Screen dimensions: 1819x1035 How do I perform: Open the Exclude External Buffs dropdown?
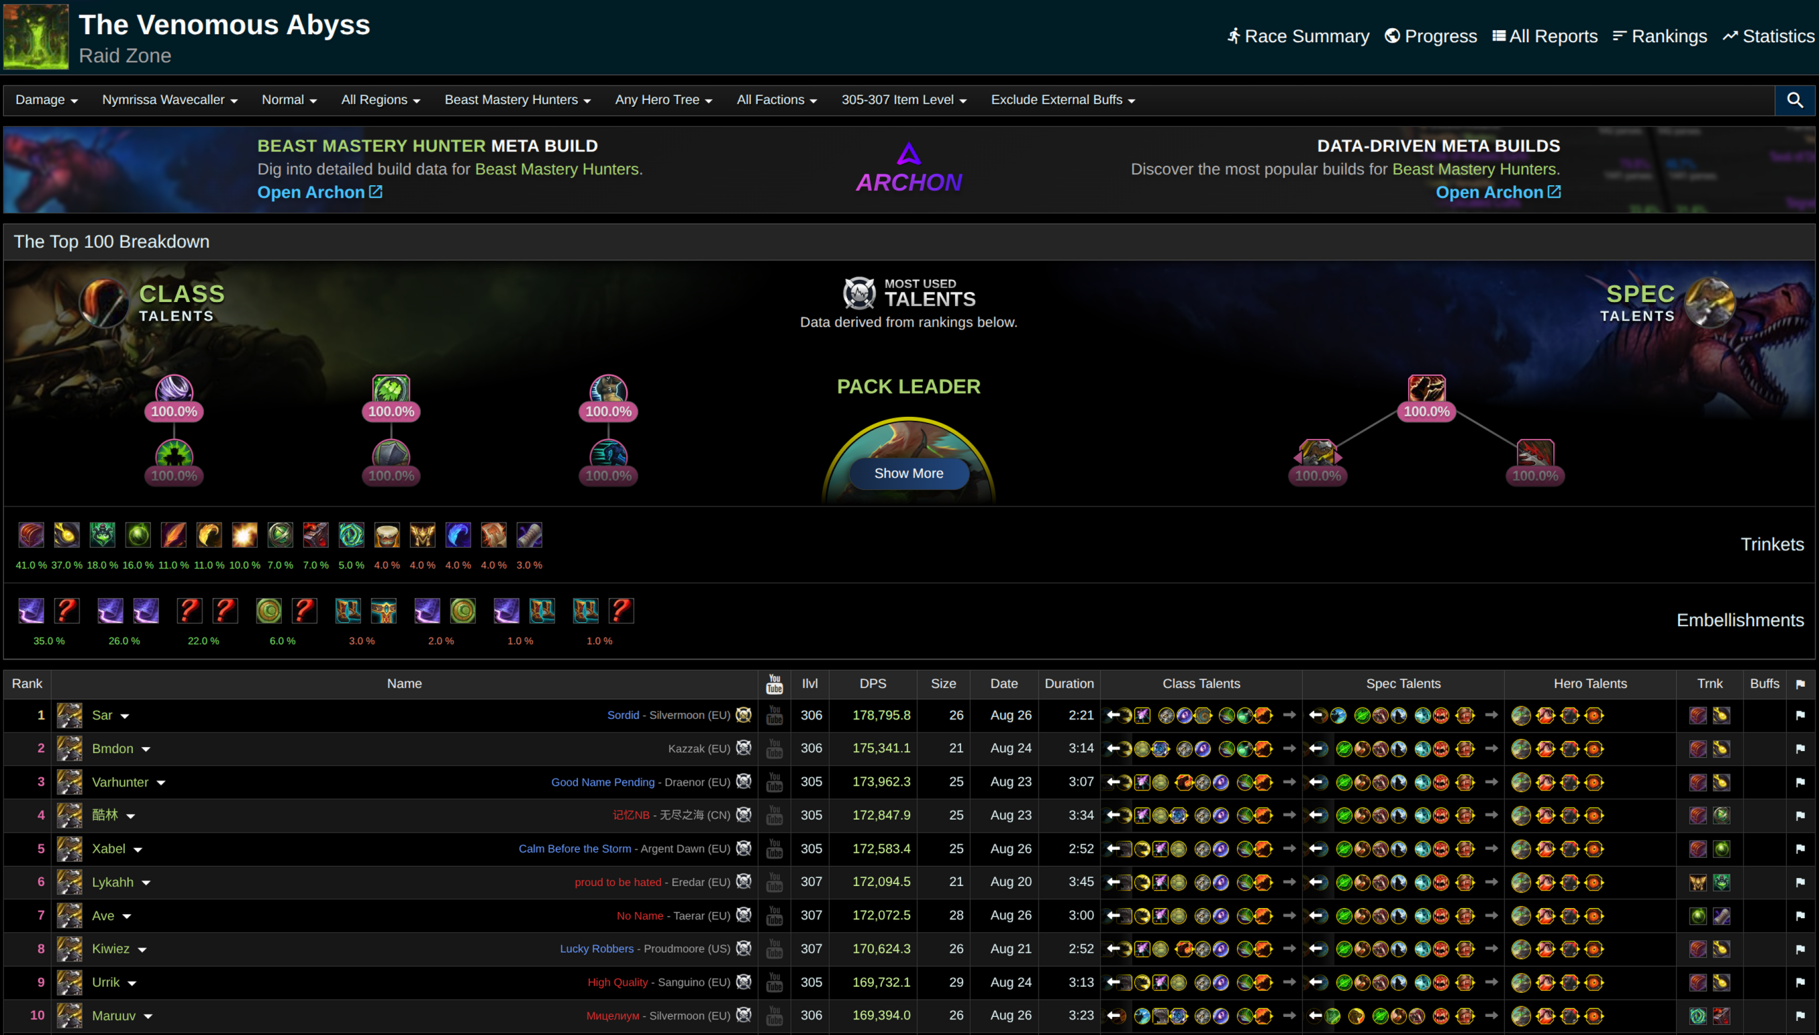tap(1063, 100)
